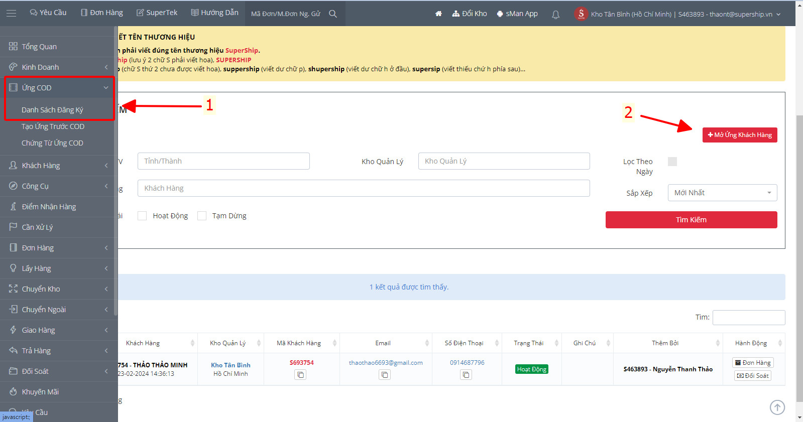Click Hoạt Động status badge
The width and height of the screenshot is (803, 422).
tap(532, 369)
